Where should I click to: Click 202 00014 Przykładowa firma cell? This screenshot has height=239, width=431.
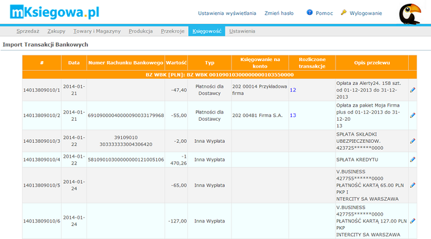click(260, 90)
